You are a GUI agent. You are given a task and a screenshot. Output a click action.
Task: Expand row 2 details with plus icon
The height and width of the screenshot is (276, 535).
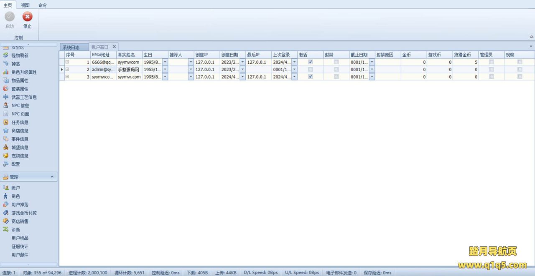coord(67,70)
